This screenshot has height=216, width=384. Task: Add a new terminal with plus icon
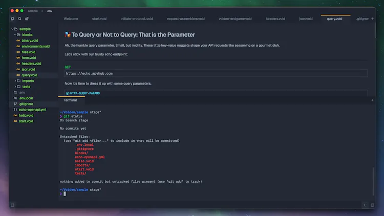pos(372,100)
